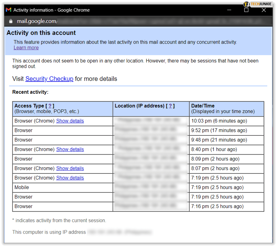Viewport: 277px width, 247px height.
Task: Close the Activity information window
Action: click(264, 10)
